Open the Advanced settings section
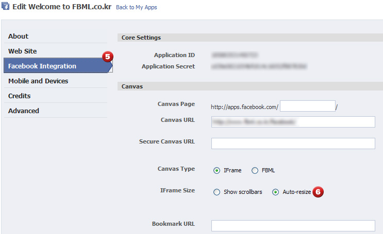Viewport: 383px width, 234px height. coord(56,111)
